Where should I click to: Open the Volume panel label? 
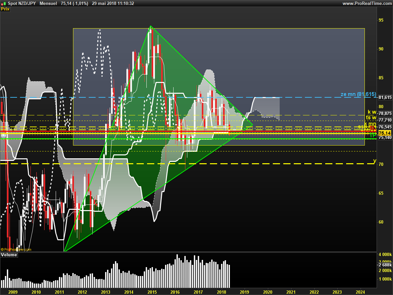pos(9,255)
